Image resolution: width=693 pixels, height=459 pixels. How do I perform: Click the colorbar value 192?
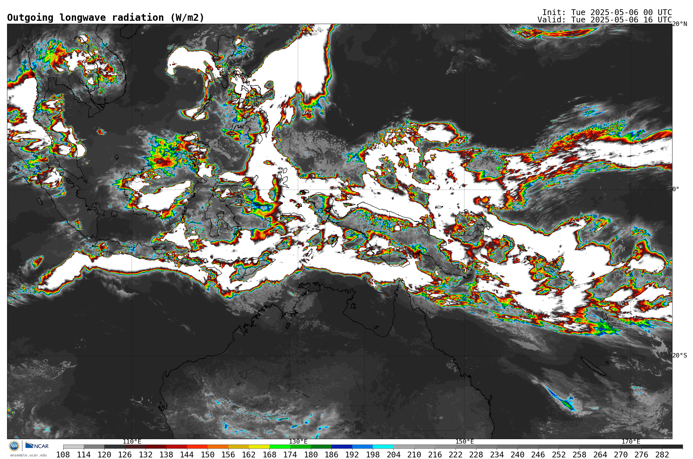(352, 455)
